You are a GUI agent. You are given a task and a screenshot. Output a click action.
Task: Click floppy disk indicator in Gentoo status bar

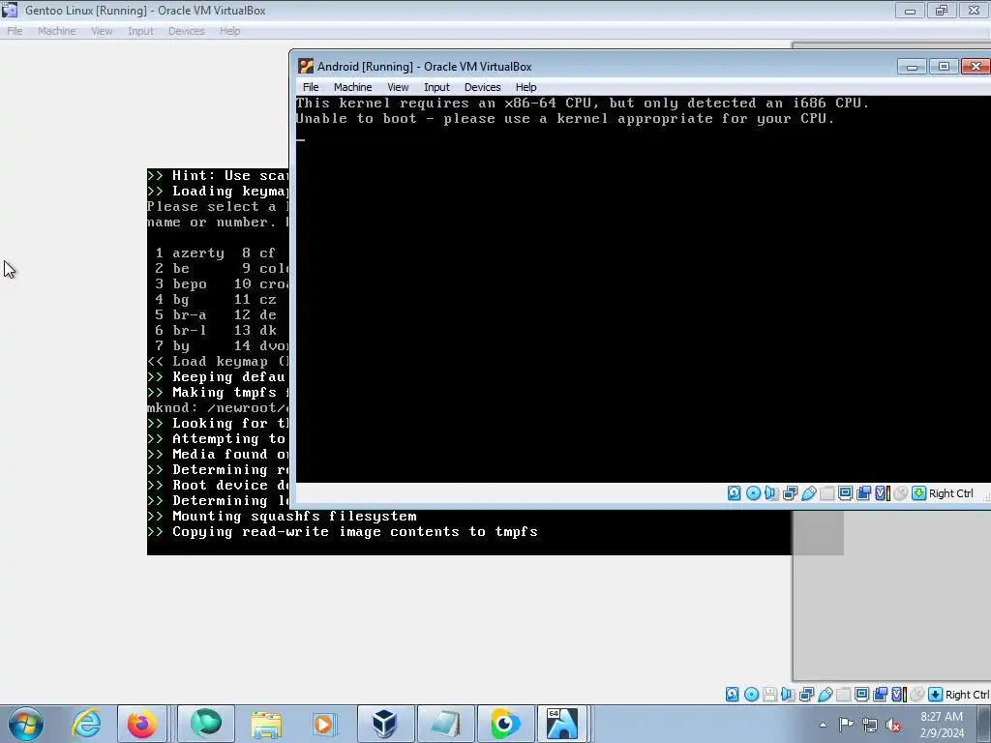[769, 695]
